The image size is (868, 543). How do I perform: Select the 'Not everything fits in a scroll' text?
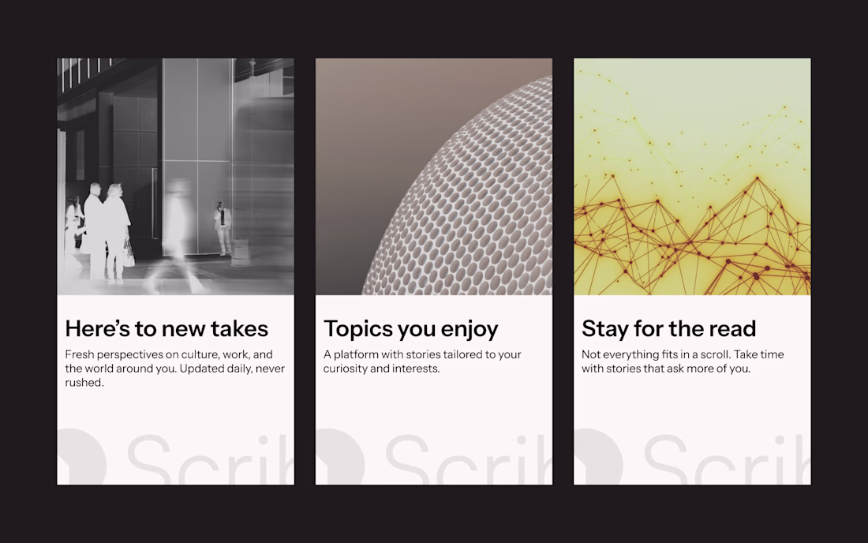click(x=683, y=361)
